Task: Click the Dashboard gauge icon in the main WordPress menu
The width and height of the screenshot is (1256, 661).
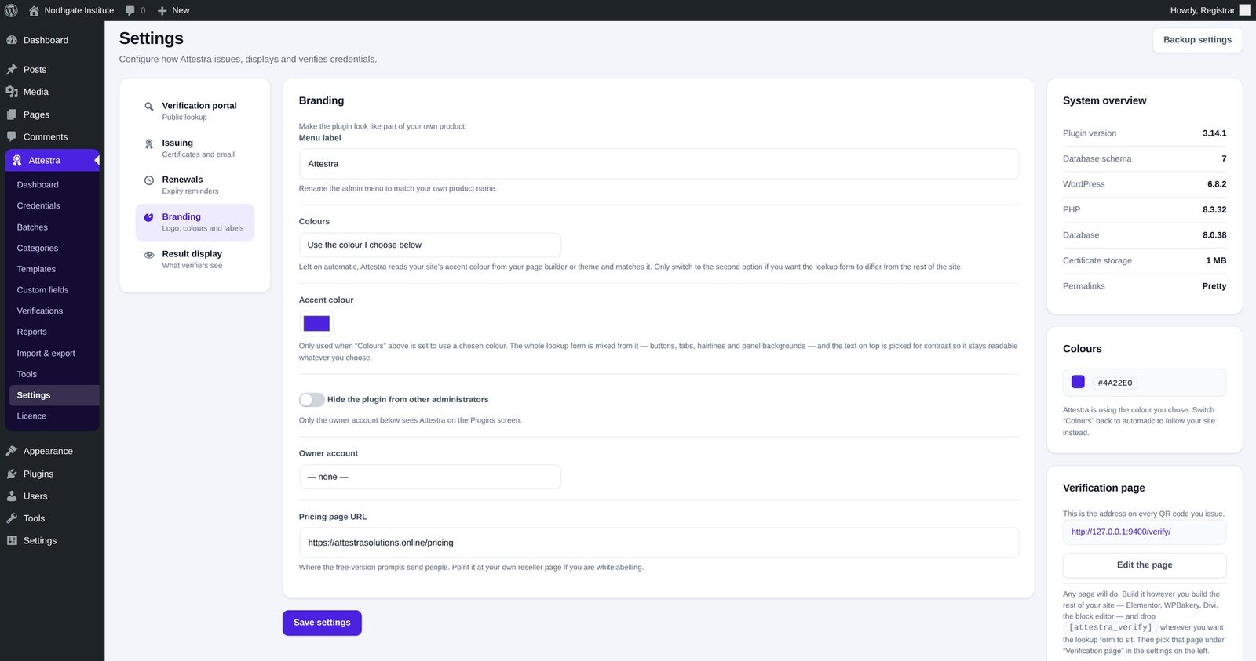Action: (x=12, y=40)
